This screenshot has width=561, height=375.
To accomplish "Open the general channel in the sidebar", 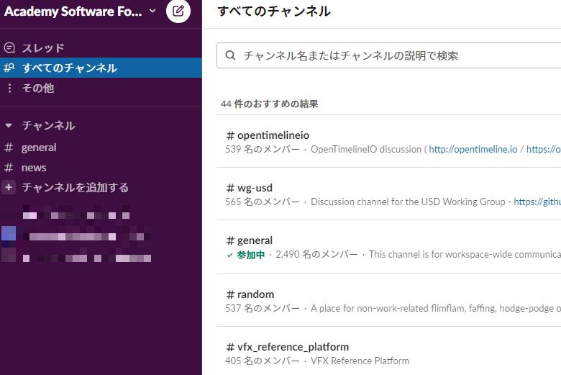I will (x=101, y=148).
